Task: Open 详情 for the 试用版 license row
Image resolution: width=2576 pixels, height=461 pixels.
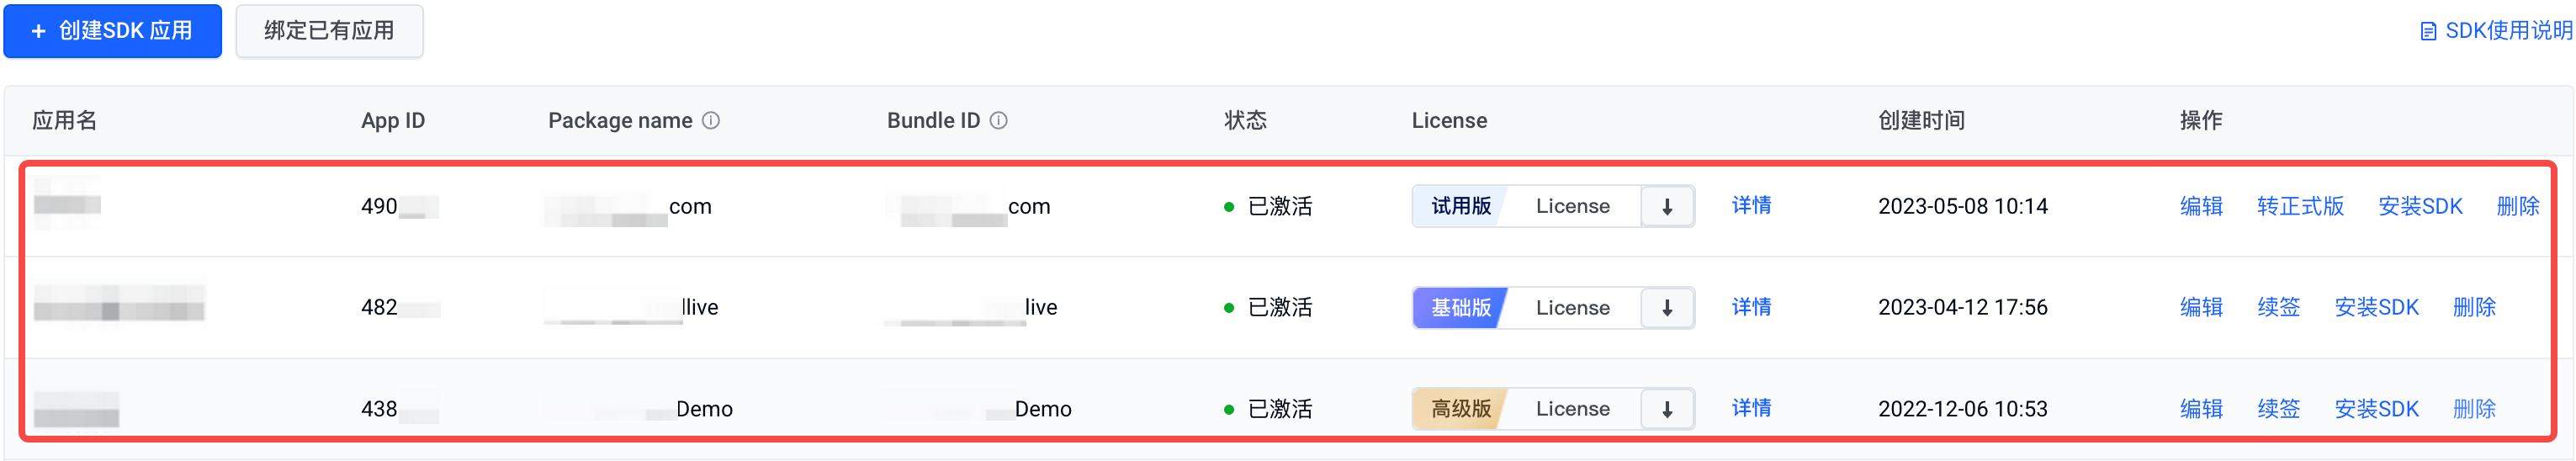Action: 1751,206
